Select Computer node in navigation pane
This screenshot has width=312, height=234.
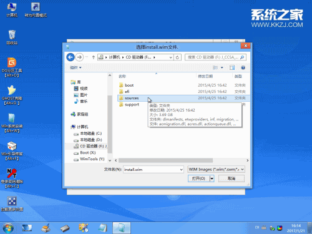point(79,127)
